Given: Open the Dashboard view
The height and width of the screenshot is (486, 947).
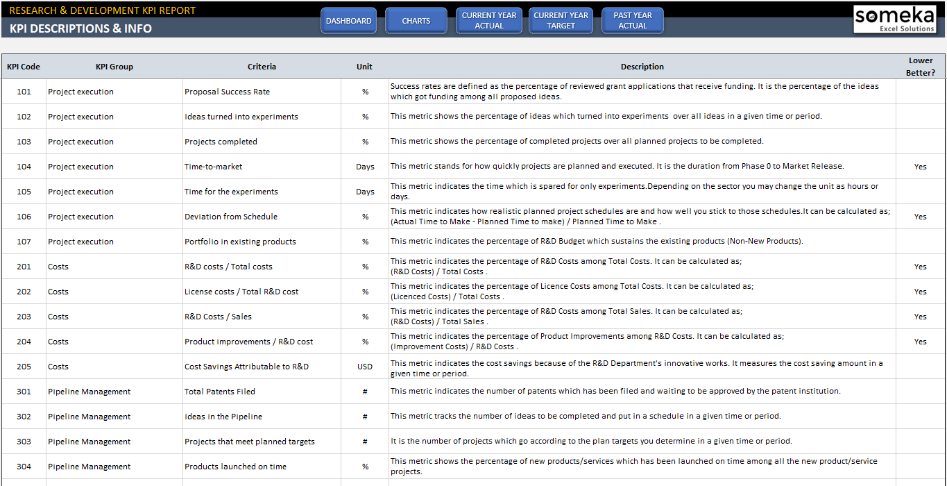Looking at the screenshot, I should (x=348, y=20).
